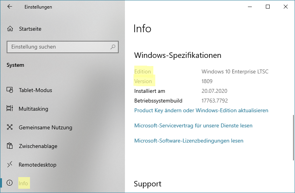
Task: Close the Einstellungen window
Action: click(286, 7)
